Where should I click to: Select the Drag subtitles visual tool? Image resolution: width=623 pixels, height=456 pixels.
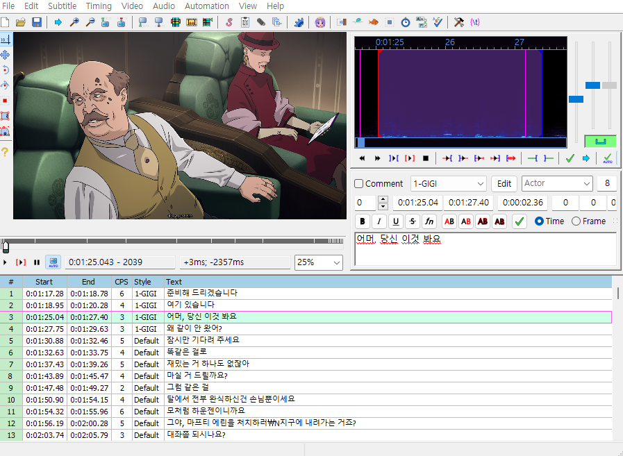[x=5, y=55]
